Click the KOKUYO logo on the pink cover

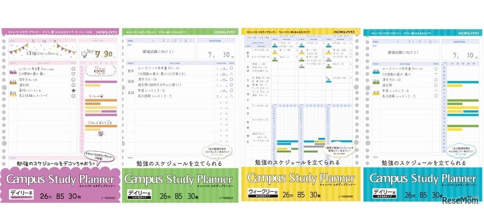click(107, 32)
